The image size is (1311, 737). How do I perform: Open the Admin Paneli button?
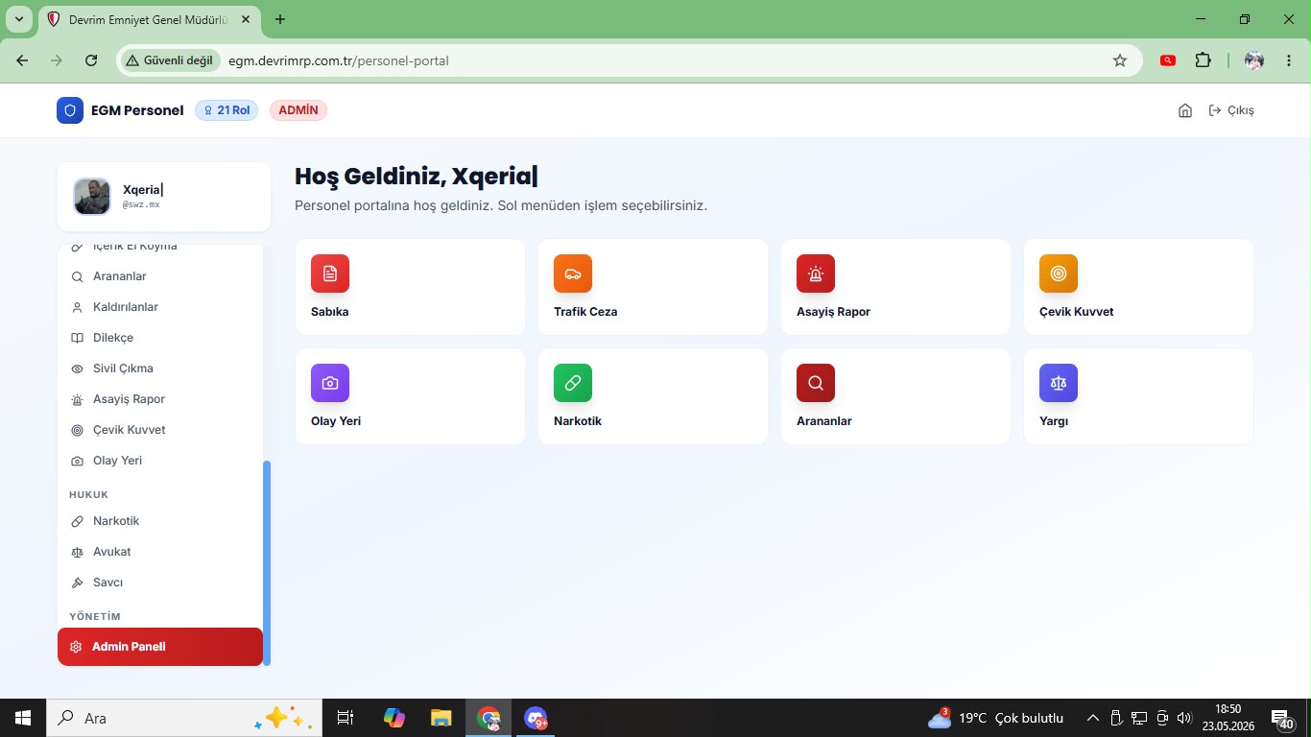pos(160,647)
